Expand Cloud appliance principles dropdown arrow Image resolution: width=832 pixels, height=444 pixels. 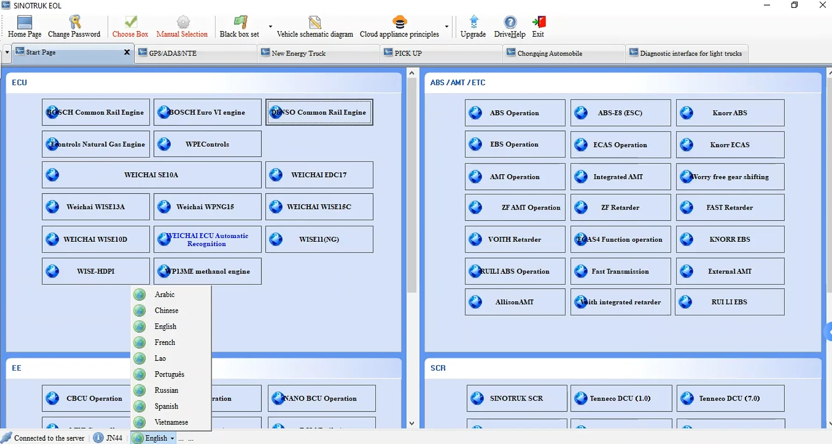447,27
